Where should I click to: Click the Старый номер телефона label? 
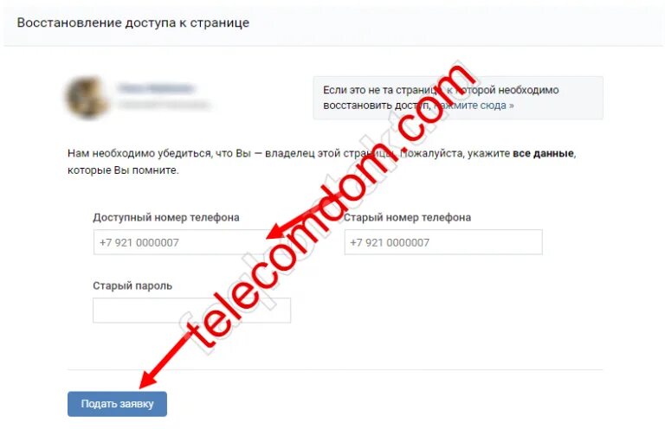[x=407, y=217]
